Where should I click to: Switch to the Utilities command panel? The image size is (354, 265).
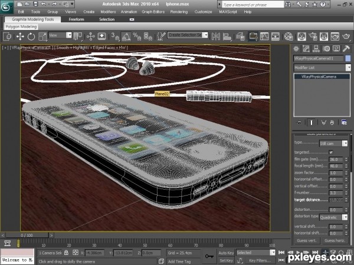click(346, 48)
